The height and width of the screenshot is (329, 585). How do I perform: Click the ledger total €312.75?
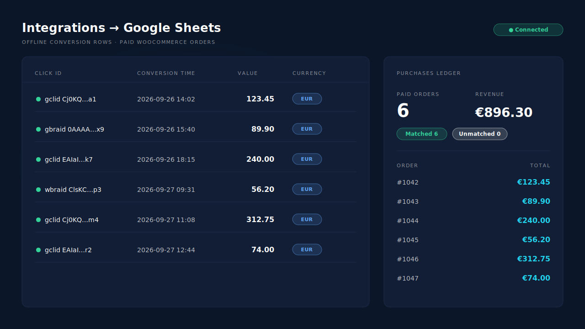pos(533,259)
